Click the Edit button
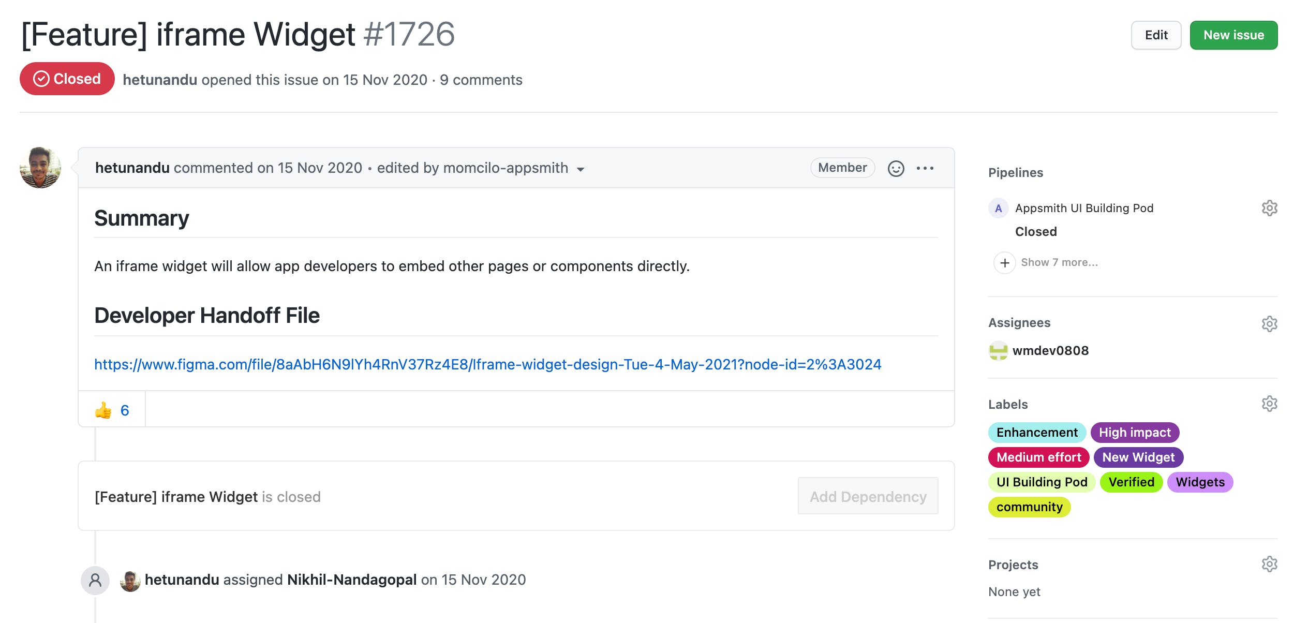This screenshot has width=1308, height=623. (1156, 35)
